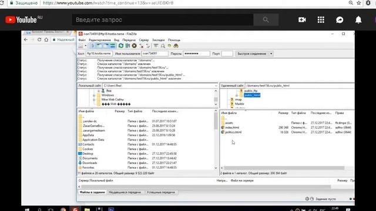This screenshot has height=211, width=376.
Task: Cancel the current operation icon
Action: pos(135,46)
